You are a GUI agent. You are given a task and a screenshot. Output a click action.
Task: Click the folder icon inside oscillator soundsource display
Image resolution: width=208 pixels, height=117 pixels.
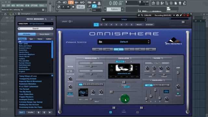(x=112, y=70)
